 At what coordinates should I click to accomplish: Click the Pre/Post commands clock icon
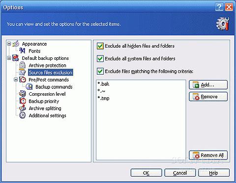click(x=23, y=79)
